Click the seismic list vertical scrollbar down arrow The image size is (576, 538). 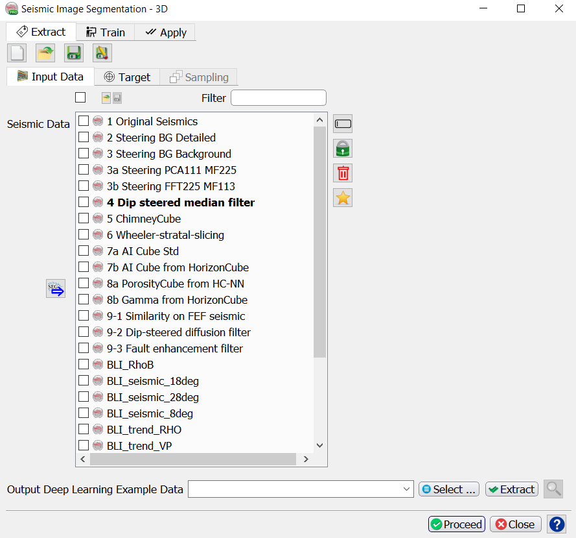click(x=319, y=445)
